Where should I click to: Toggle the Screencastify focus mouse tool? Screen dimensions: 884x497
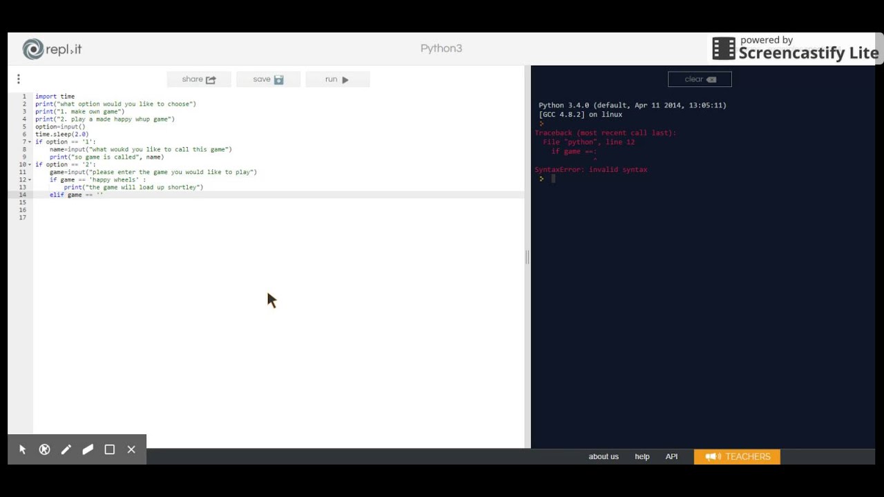[44, 449]
